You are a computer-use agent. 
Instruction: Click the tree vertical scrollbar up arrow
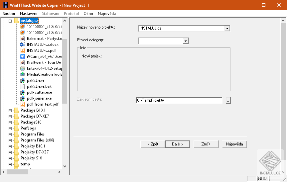[65, 21]
